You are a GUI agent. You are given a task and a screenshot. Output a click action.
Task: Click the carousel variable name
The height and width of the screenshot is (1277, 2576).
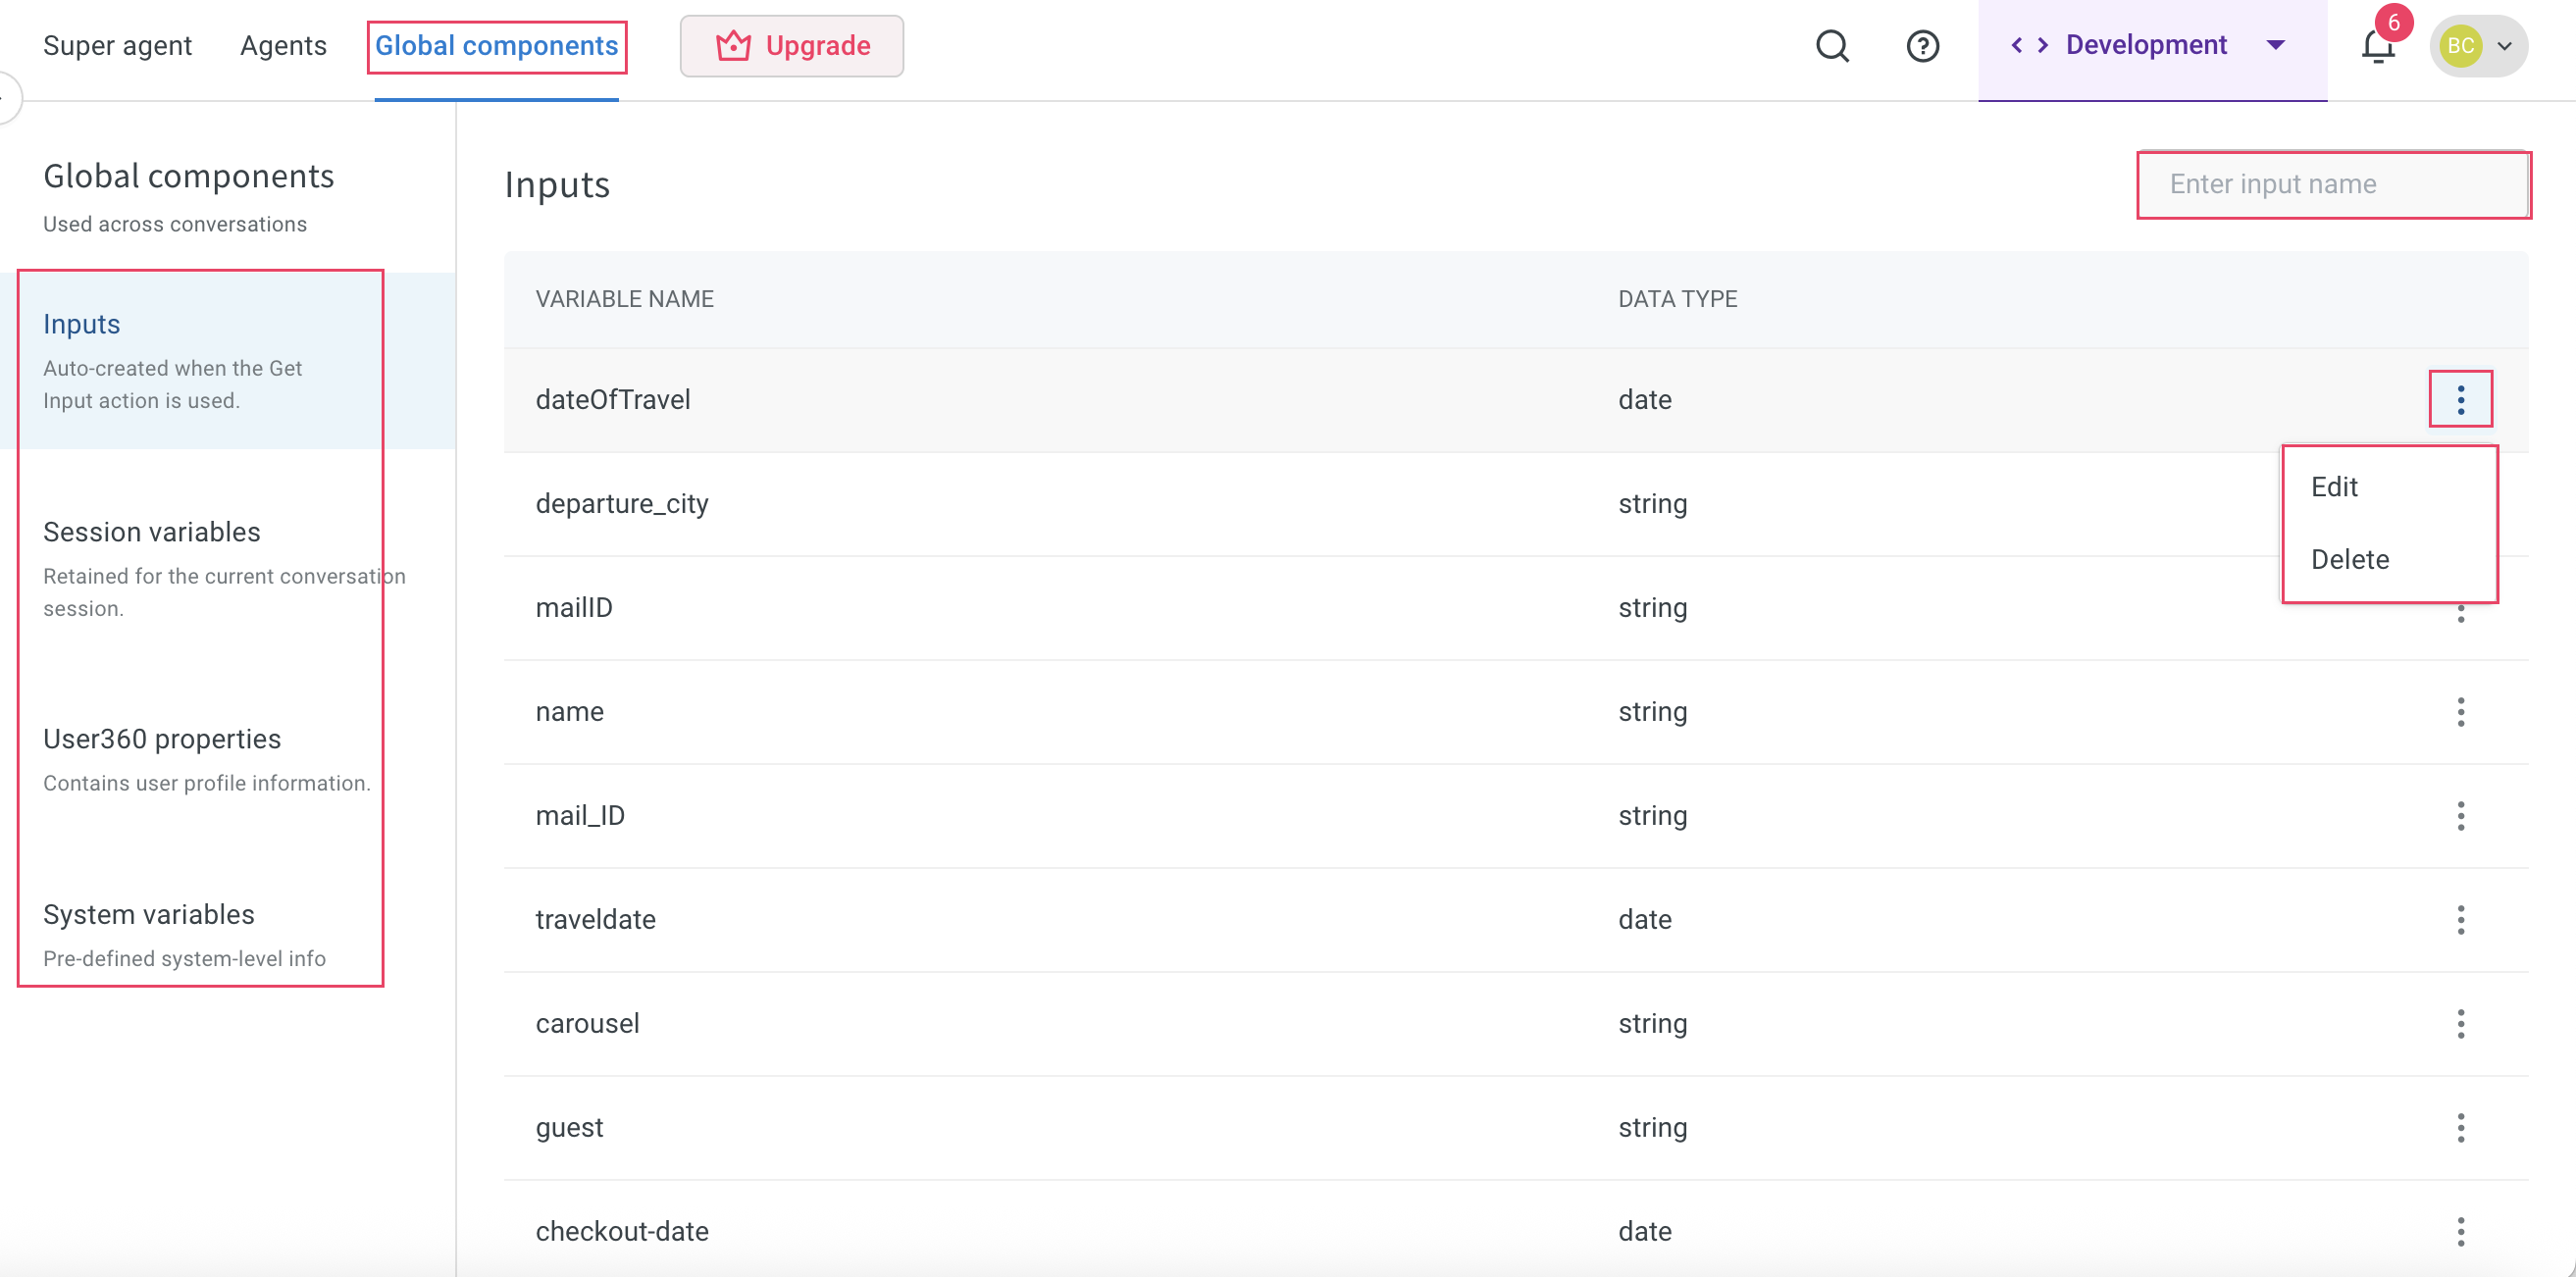click(587, 1024)
